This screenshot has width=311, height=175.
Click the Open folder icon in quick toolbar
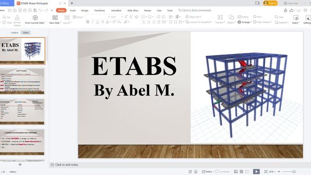[10, 10]
